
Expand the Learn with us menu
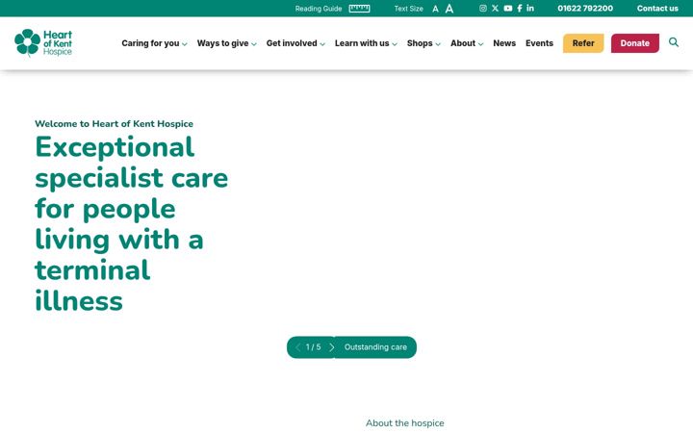(x=366, y=43)
